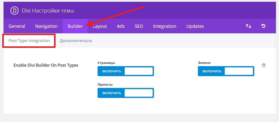The width and height of the screenshot is (279, 122).
Task: Select the Updates tab
Action: pos(195,26)
